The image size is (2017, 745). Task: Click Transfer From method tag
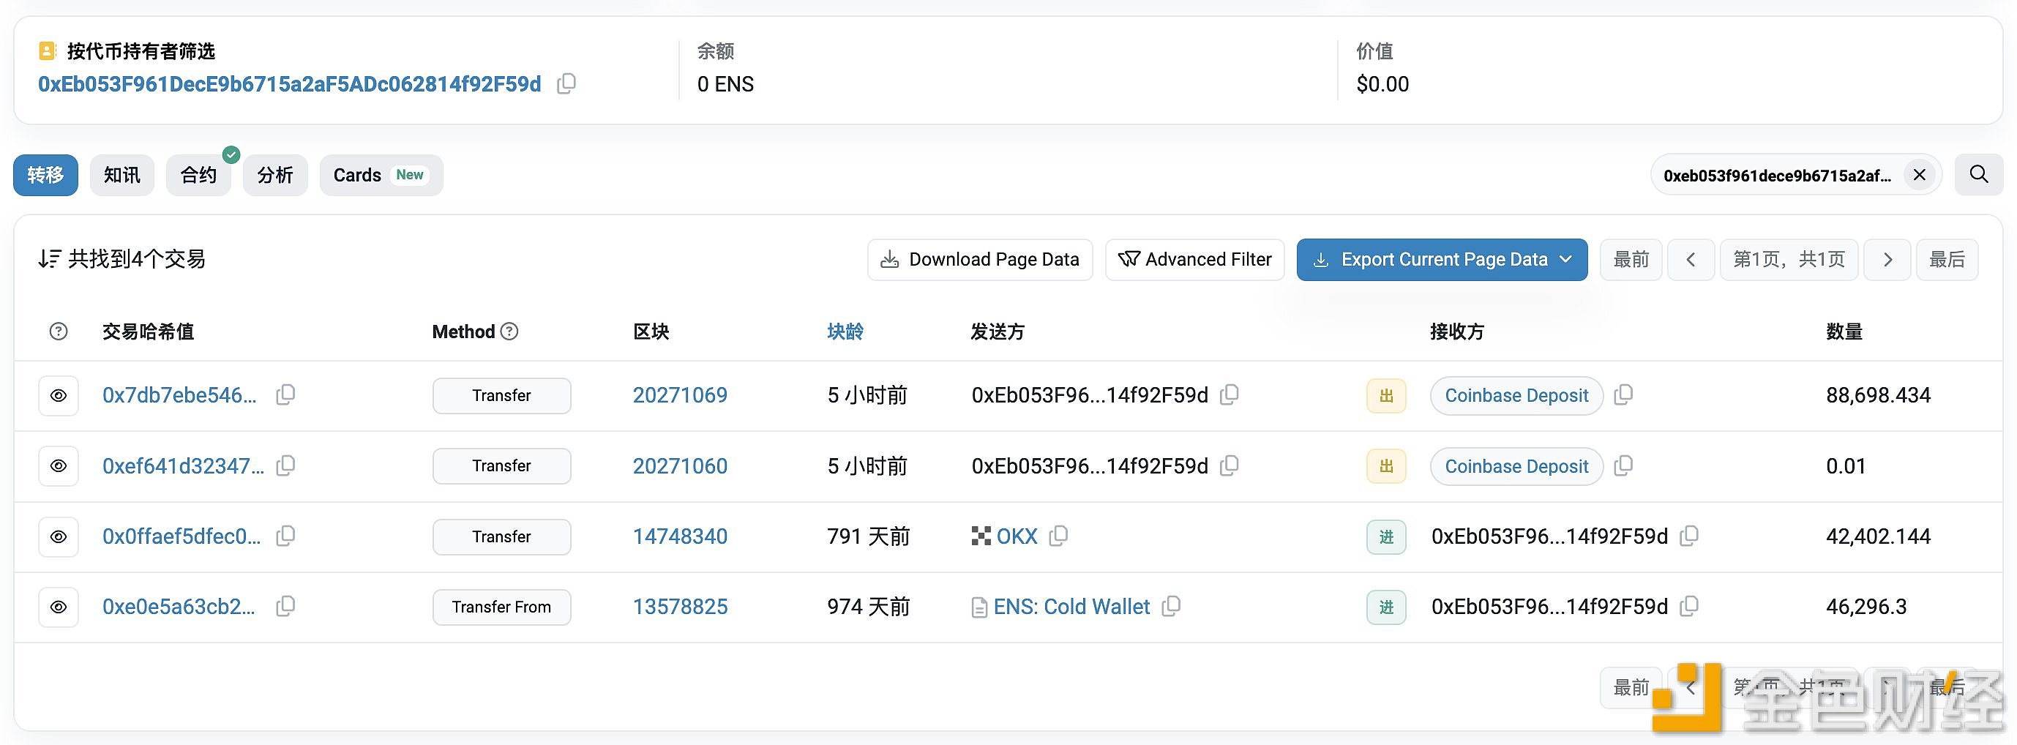pyautogui.click(x=501, y=607)
